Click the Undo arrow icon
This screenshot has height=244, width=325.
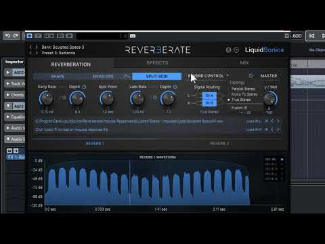(x=7, y=36)
